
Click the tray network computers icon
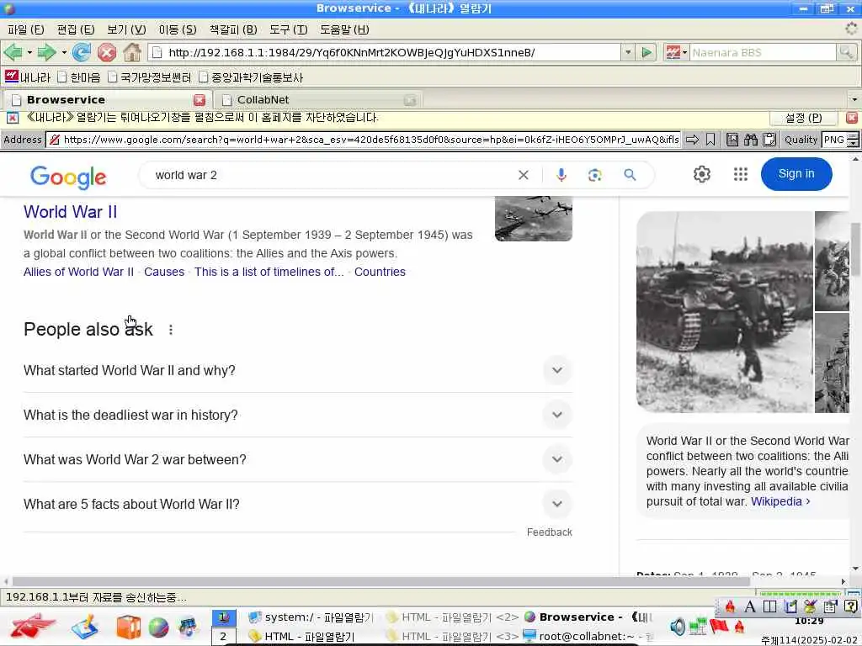[x=698, y=627]
